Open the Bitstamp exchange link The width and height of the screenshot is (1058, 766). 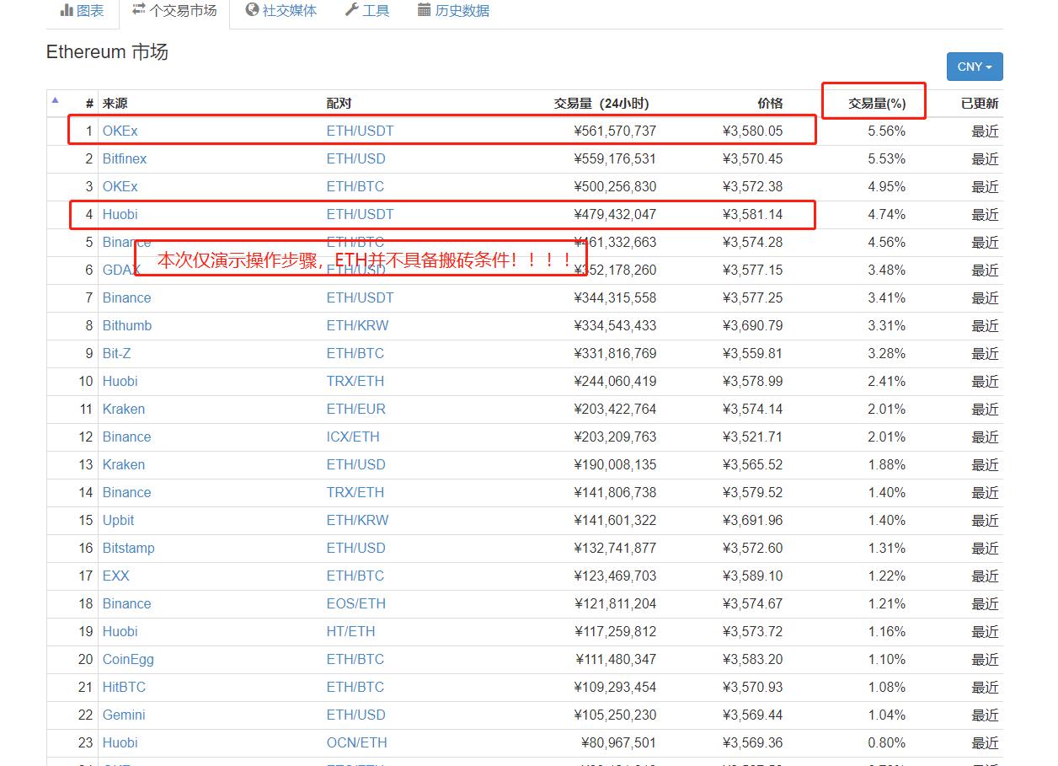(128, 548)
